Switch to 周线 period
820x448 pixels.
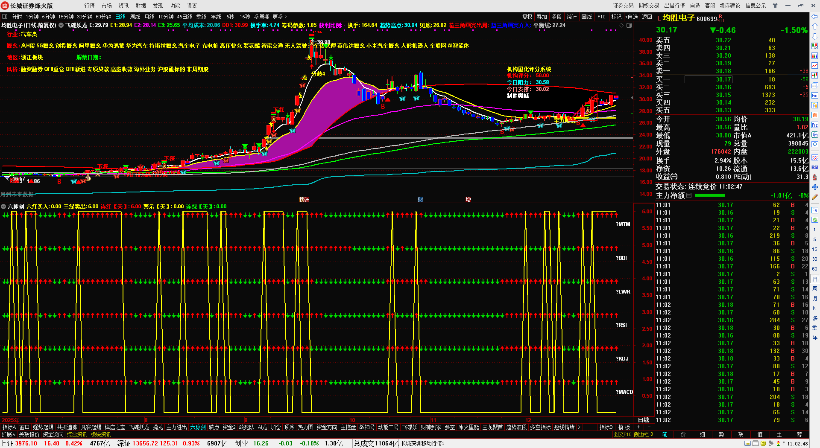point(135,17)
